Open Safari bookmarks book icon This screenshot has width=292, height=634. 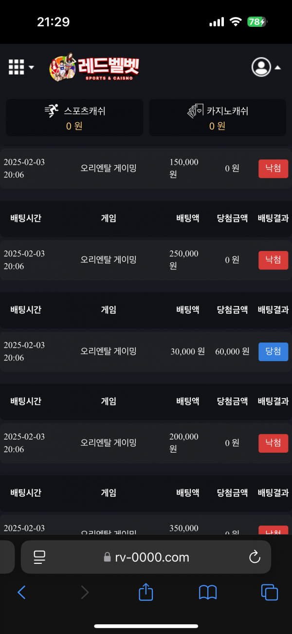click(208, 592)
